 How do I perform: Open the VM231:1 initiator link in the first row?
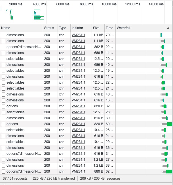point(78,35)
